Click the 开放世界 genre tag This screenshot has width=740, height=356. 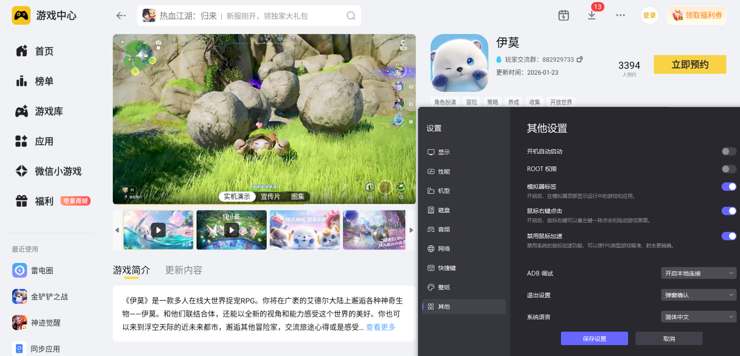tap(561, 102)
